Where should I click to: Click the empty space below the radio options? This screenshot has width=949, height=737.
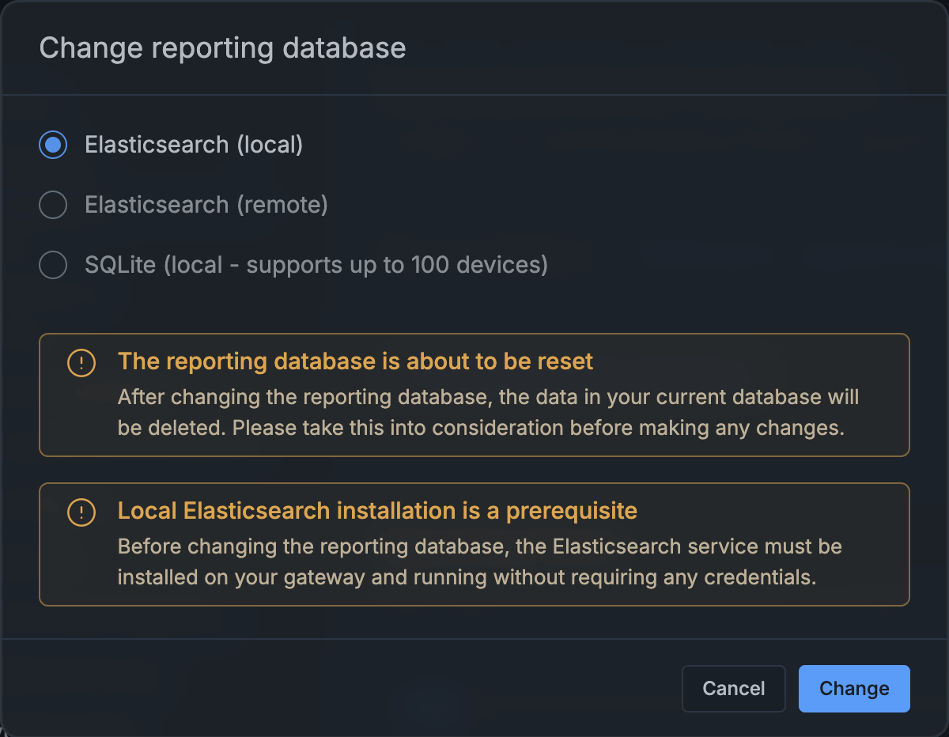point(475,304)
